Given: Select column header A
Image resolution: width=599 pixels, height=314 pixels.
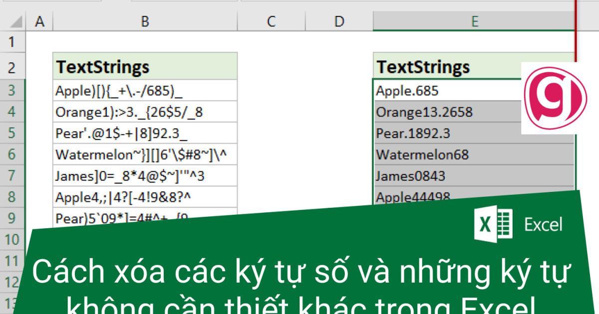Looking at the screenshot, I should click(39, 21).
